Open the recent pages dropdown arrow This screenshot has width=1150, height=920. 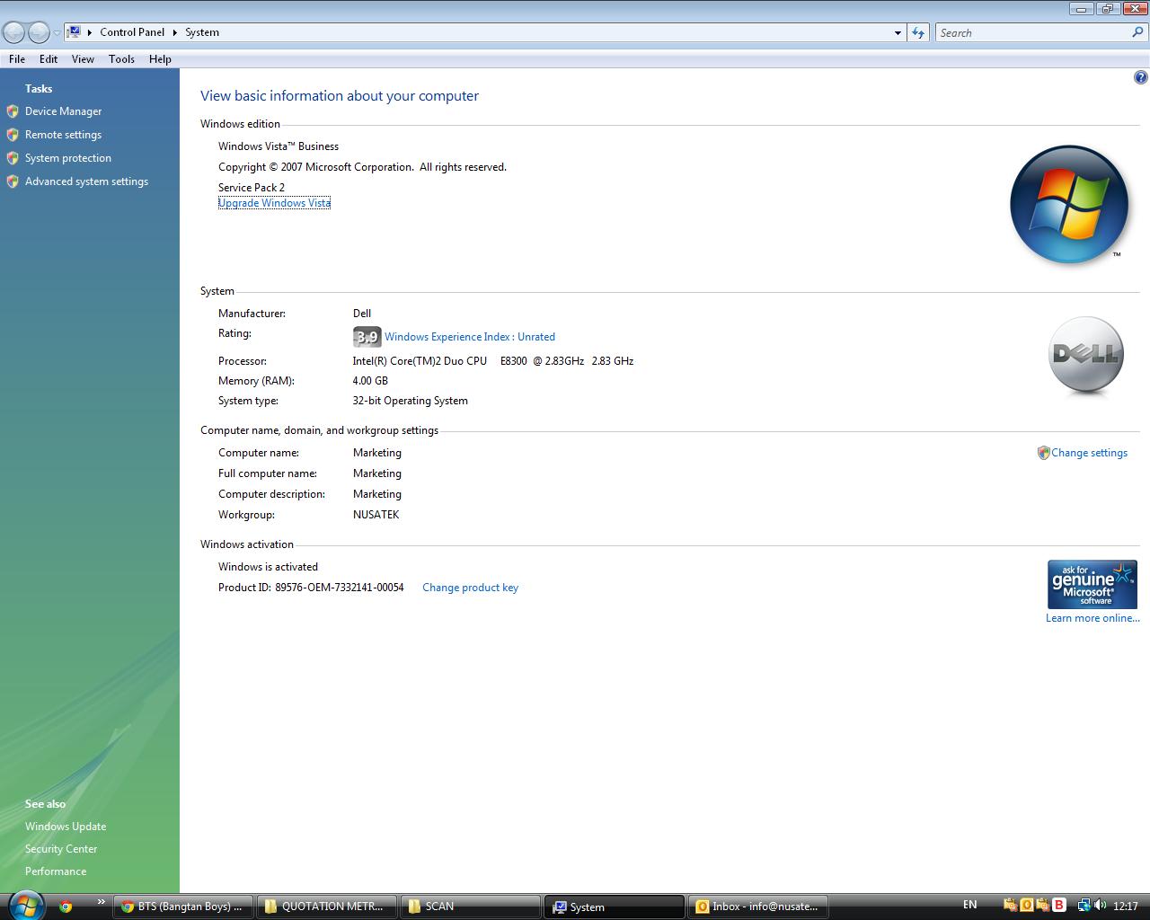tap(57, 33)
